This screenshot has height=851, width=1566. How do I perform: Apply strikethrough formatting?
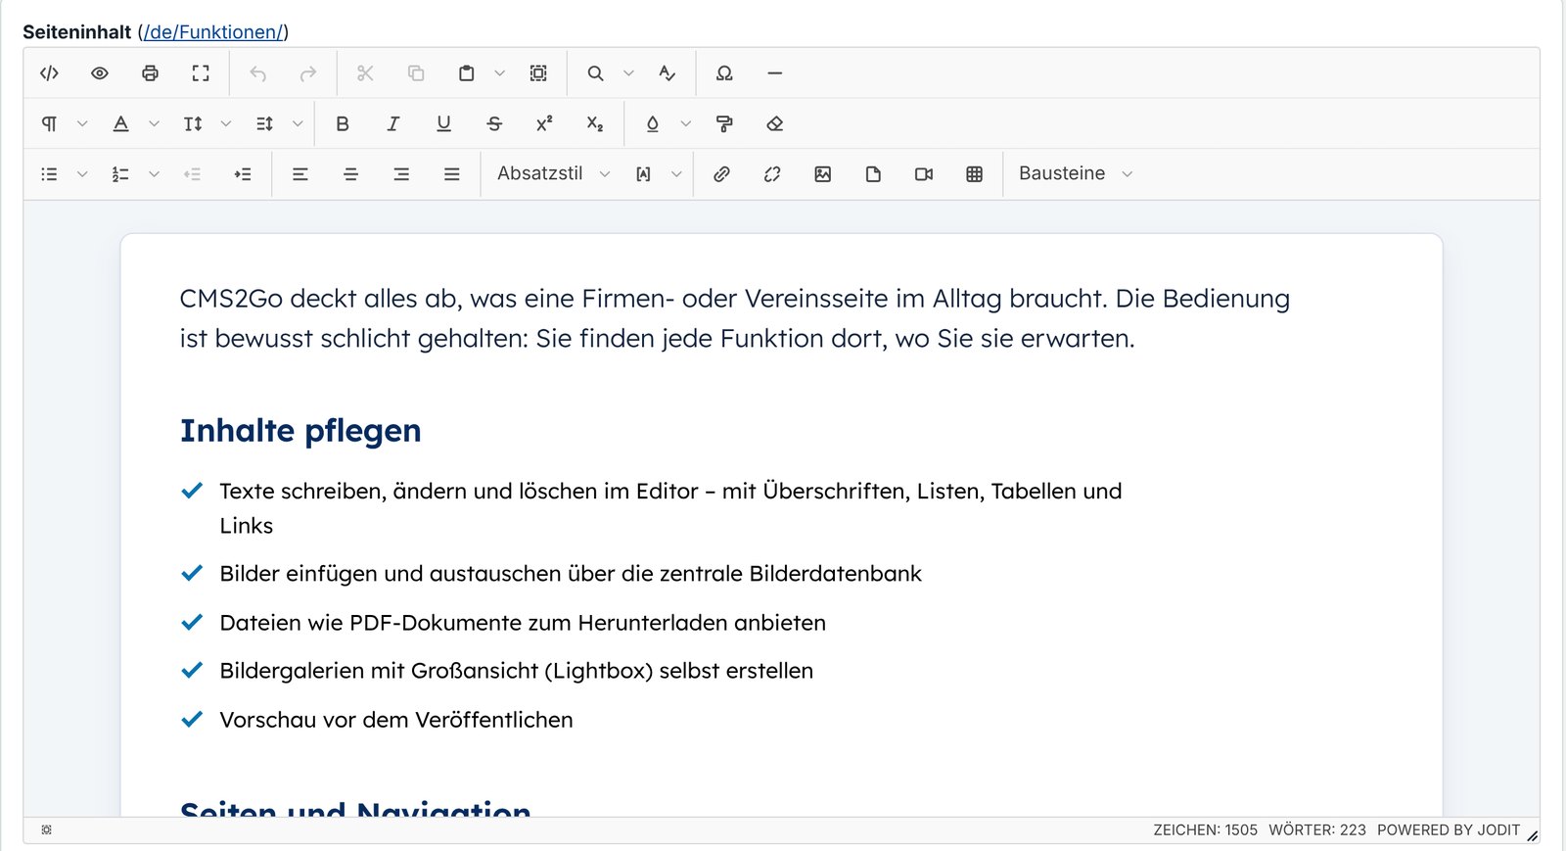click(494, 123)
